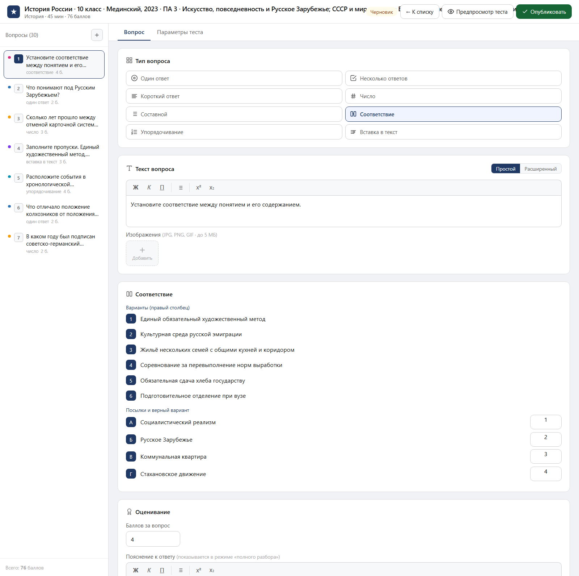The image size is (579, 576).
Task: Open the 'Параметры теста' tab
Action: pos(180,32)
